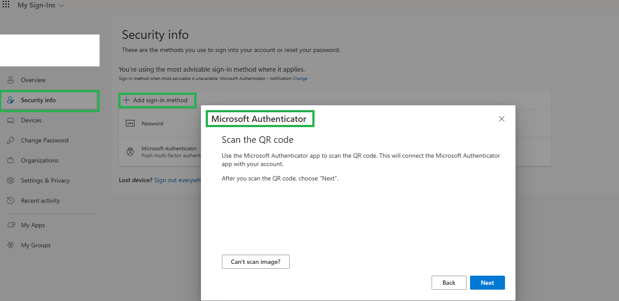Click the Change Password key icon
This screenshot has height=301, width=619.
pyautogui.click(x=11, y=140)
